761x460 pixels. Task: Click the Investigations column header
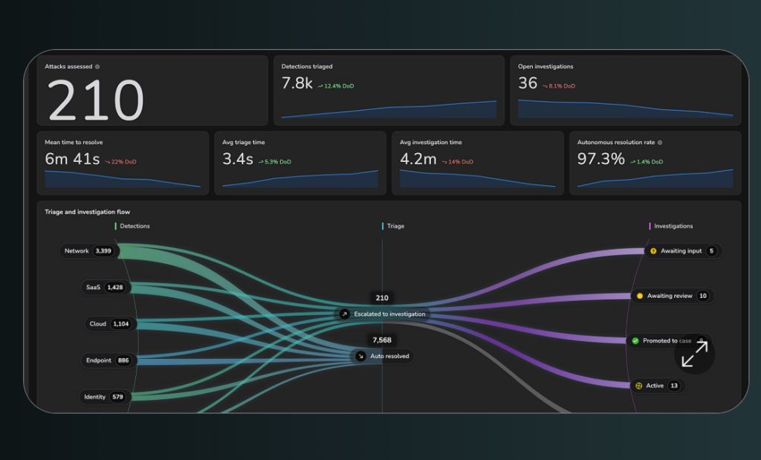pos(671,226)
